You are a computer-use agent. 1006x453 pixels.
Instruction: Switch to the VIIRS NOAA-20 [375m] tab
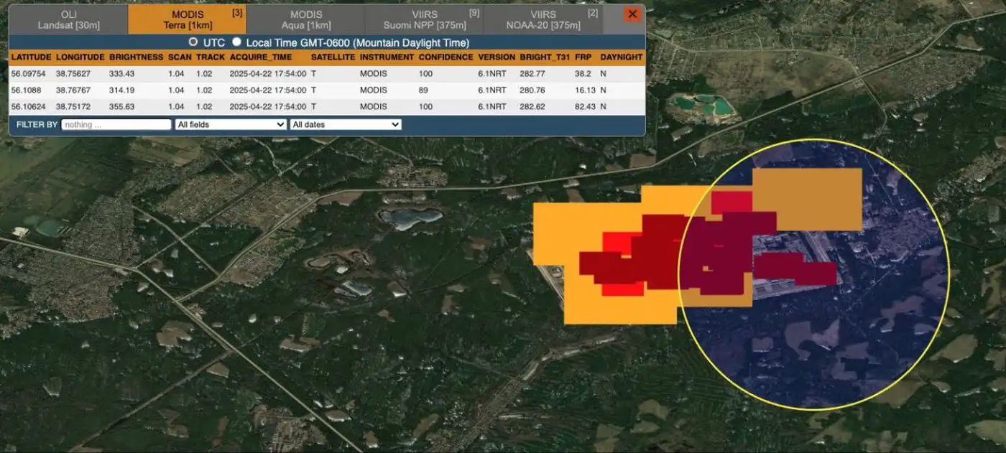click(x=543, y=19)
